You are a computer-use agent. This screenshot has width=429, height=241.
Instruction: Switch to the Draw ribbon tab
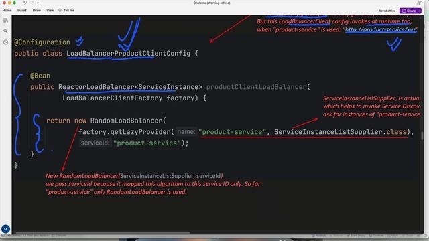(x=37, y=11)
